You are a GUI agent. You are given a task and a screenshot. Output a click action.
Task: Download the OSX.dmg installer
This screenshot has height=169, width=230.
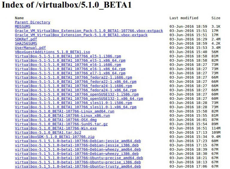pos(56,120)
